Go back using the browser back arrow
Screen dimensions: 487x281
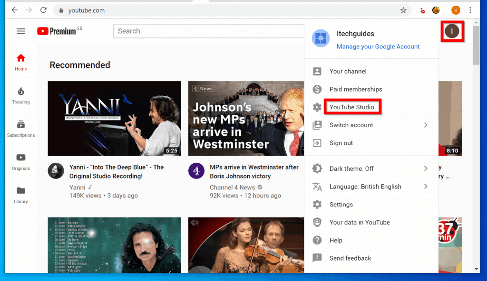tap(15, 10)
